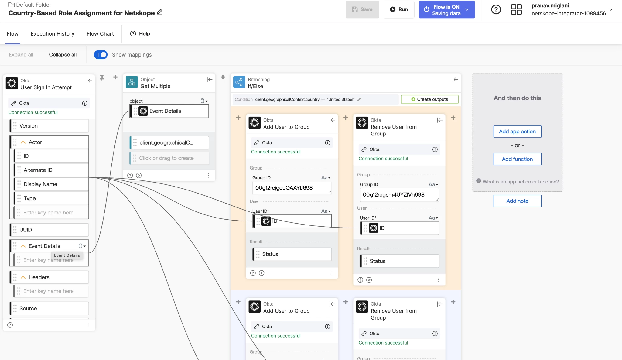Click Add function button
The image size is (622, 360).
tap(517, 159)
